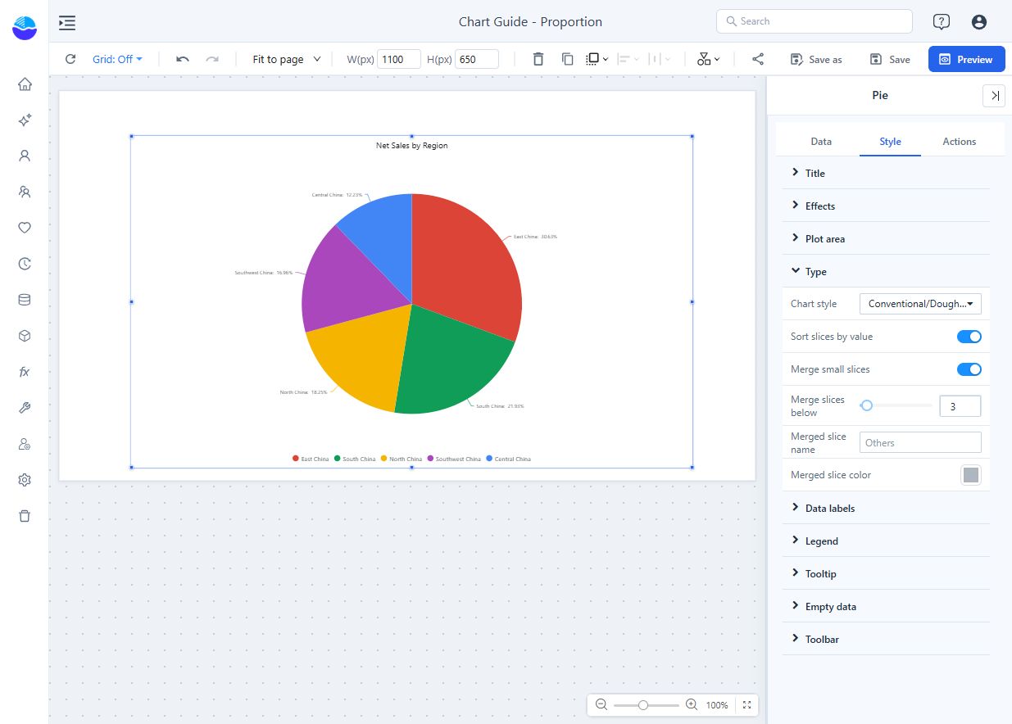The image size is (1012, 724).
Task: Open the selection/group dropdown icon
Action: click(x=597, y=59)
